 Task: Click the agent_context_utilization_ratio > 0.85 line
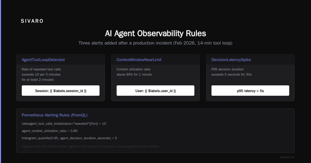(50, 131)
